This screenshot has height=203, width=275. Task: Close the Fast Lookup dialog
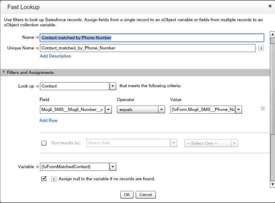(x=270, y=6)
